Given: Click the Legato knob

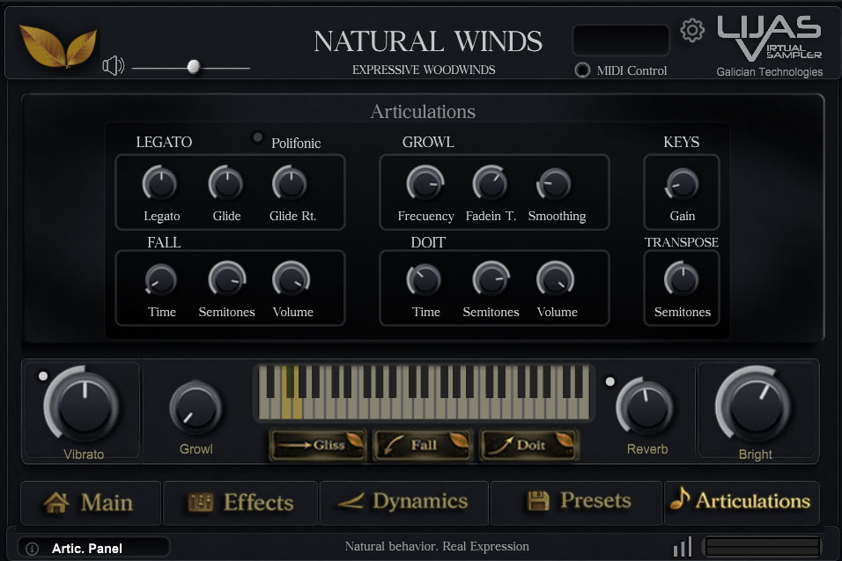Looking at the screenshot, I should 160,183.
